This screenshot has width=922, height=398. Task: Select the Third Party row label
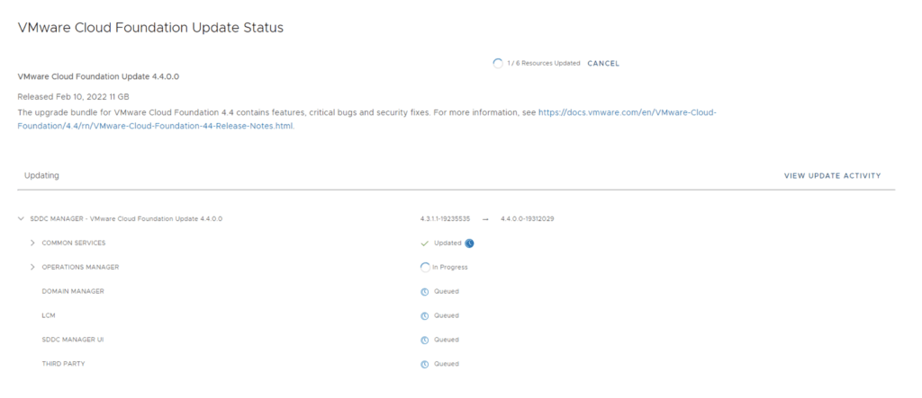click(x=66, y=364)
